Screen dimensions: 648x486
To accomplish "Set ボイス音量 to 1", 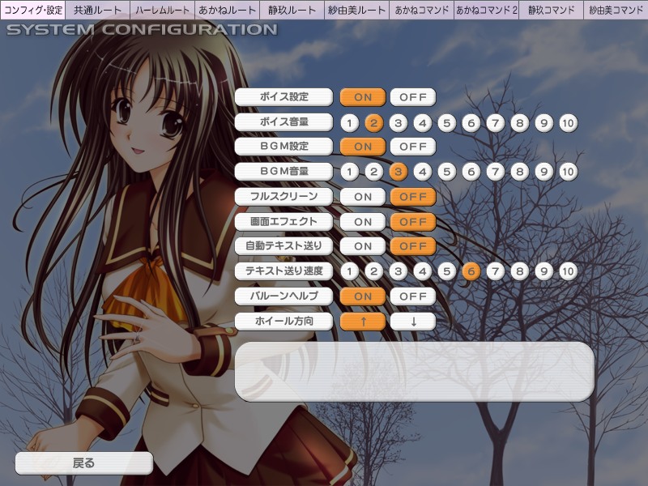I will [350, 123].
